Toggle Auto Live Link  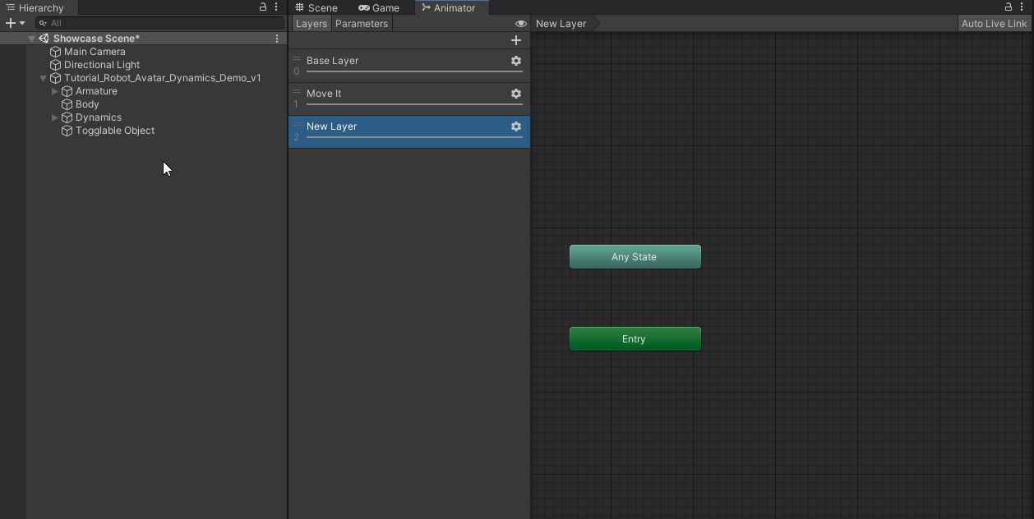(994, 23)
